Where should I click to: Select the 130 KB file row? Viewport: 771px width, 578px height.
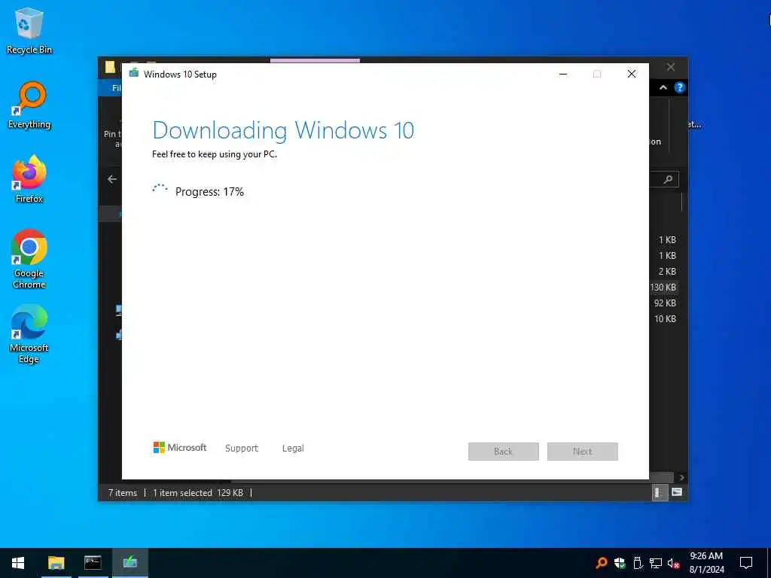[x=663, y=287]
